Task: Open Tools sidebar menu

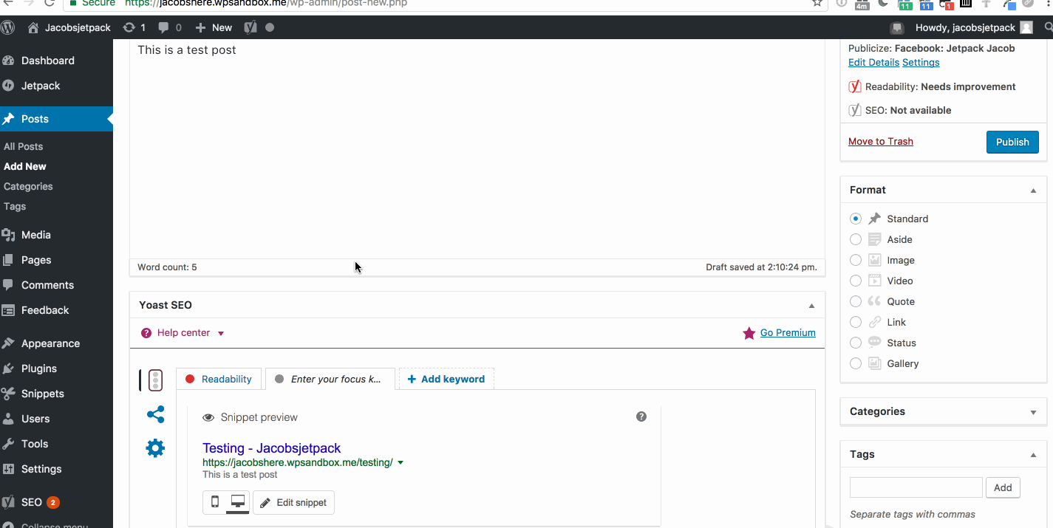Action: coord(35,444)
